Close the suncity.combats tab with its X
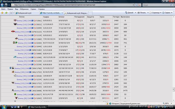 pos(62,13)
